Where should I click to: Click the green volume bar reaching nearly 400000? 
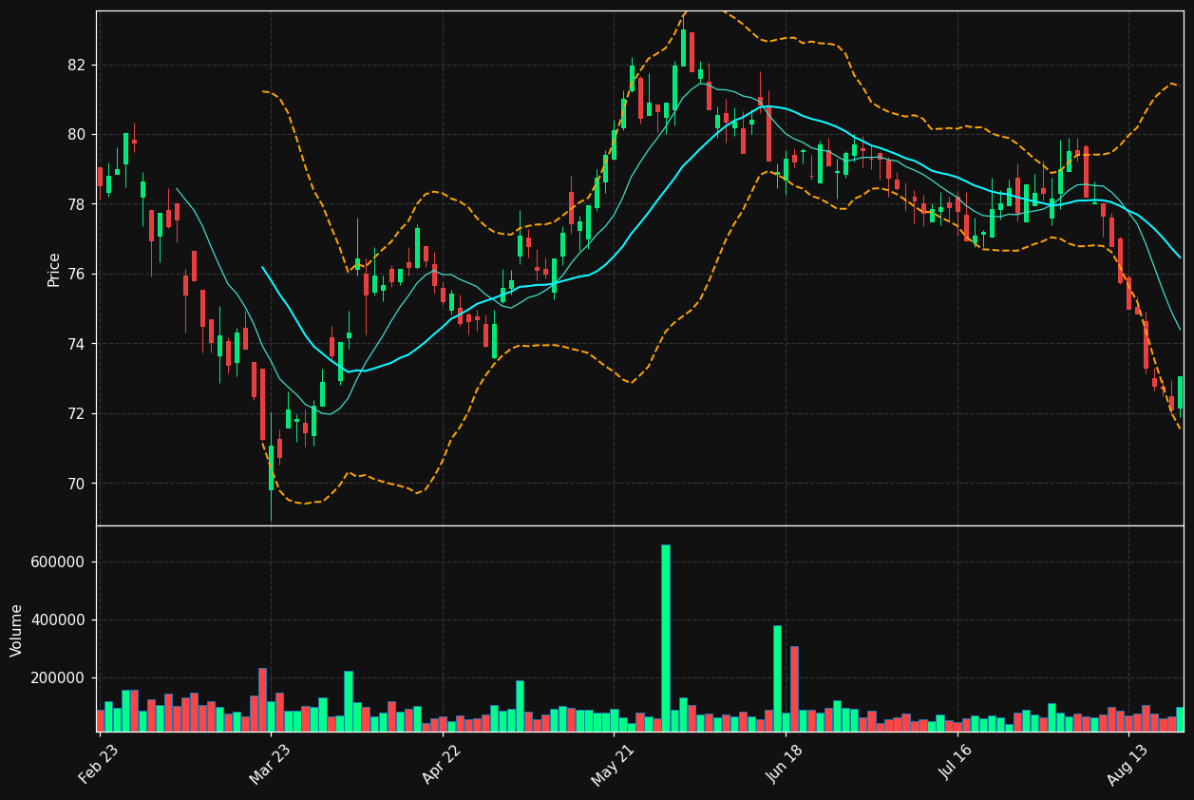click(x=777, y=678)
